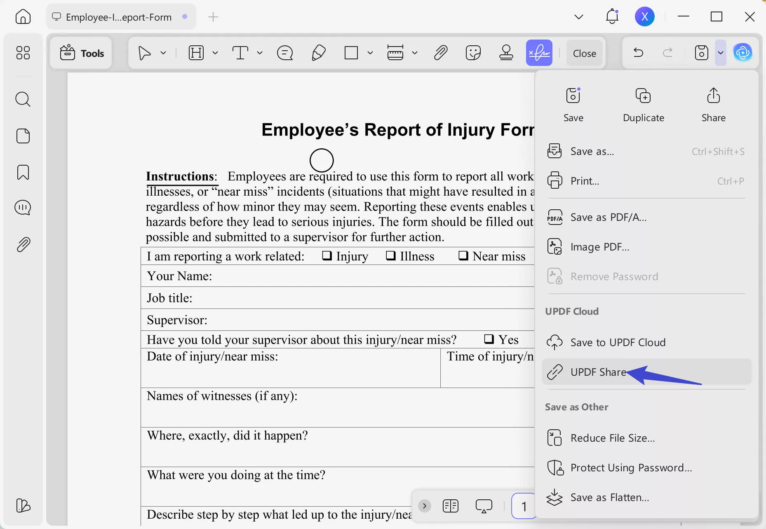Check the Injury checkbox on form
This screenshot has width=766, height=529.
327,256
